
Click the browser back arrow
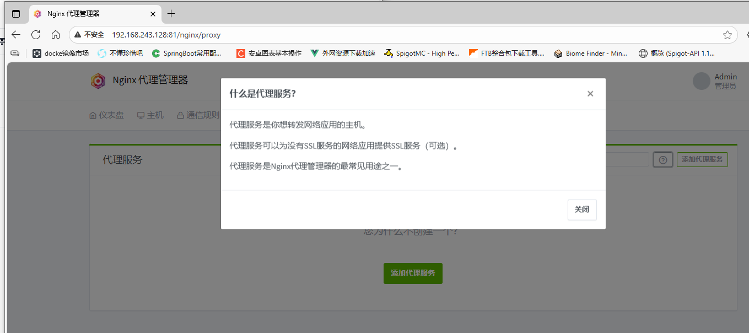coord(16,35)
